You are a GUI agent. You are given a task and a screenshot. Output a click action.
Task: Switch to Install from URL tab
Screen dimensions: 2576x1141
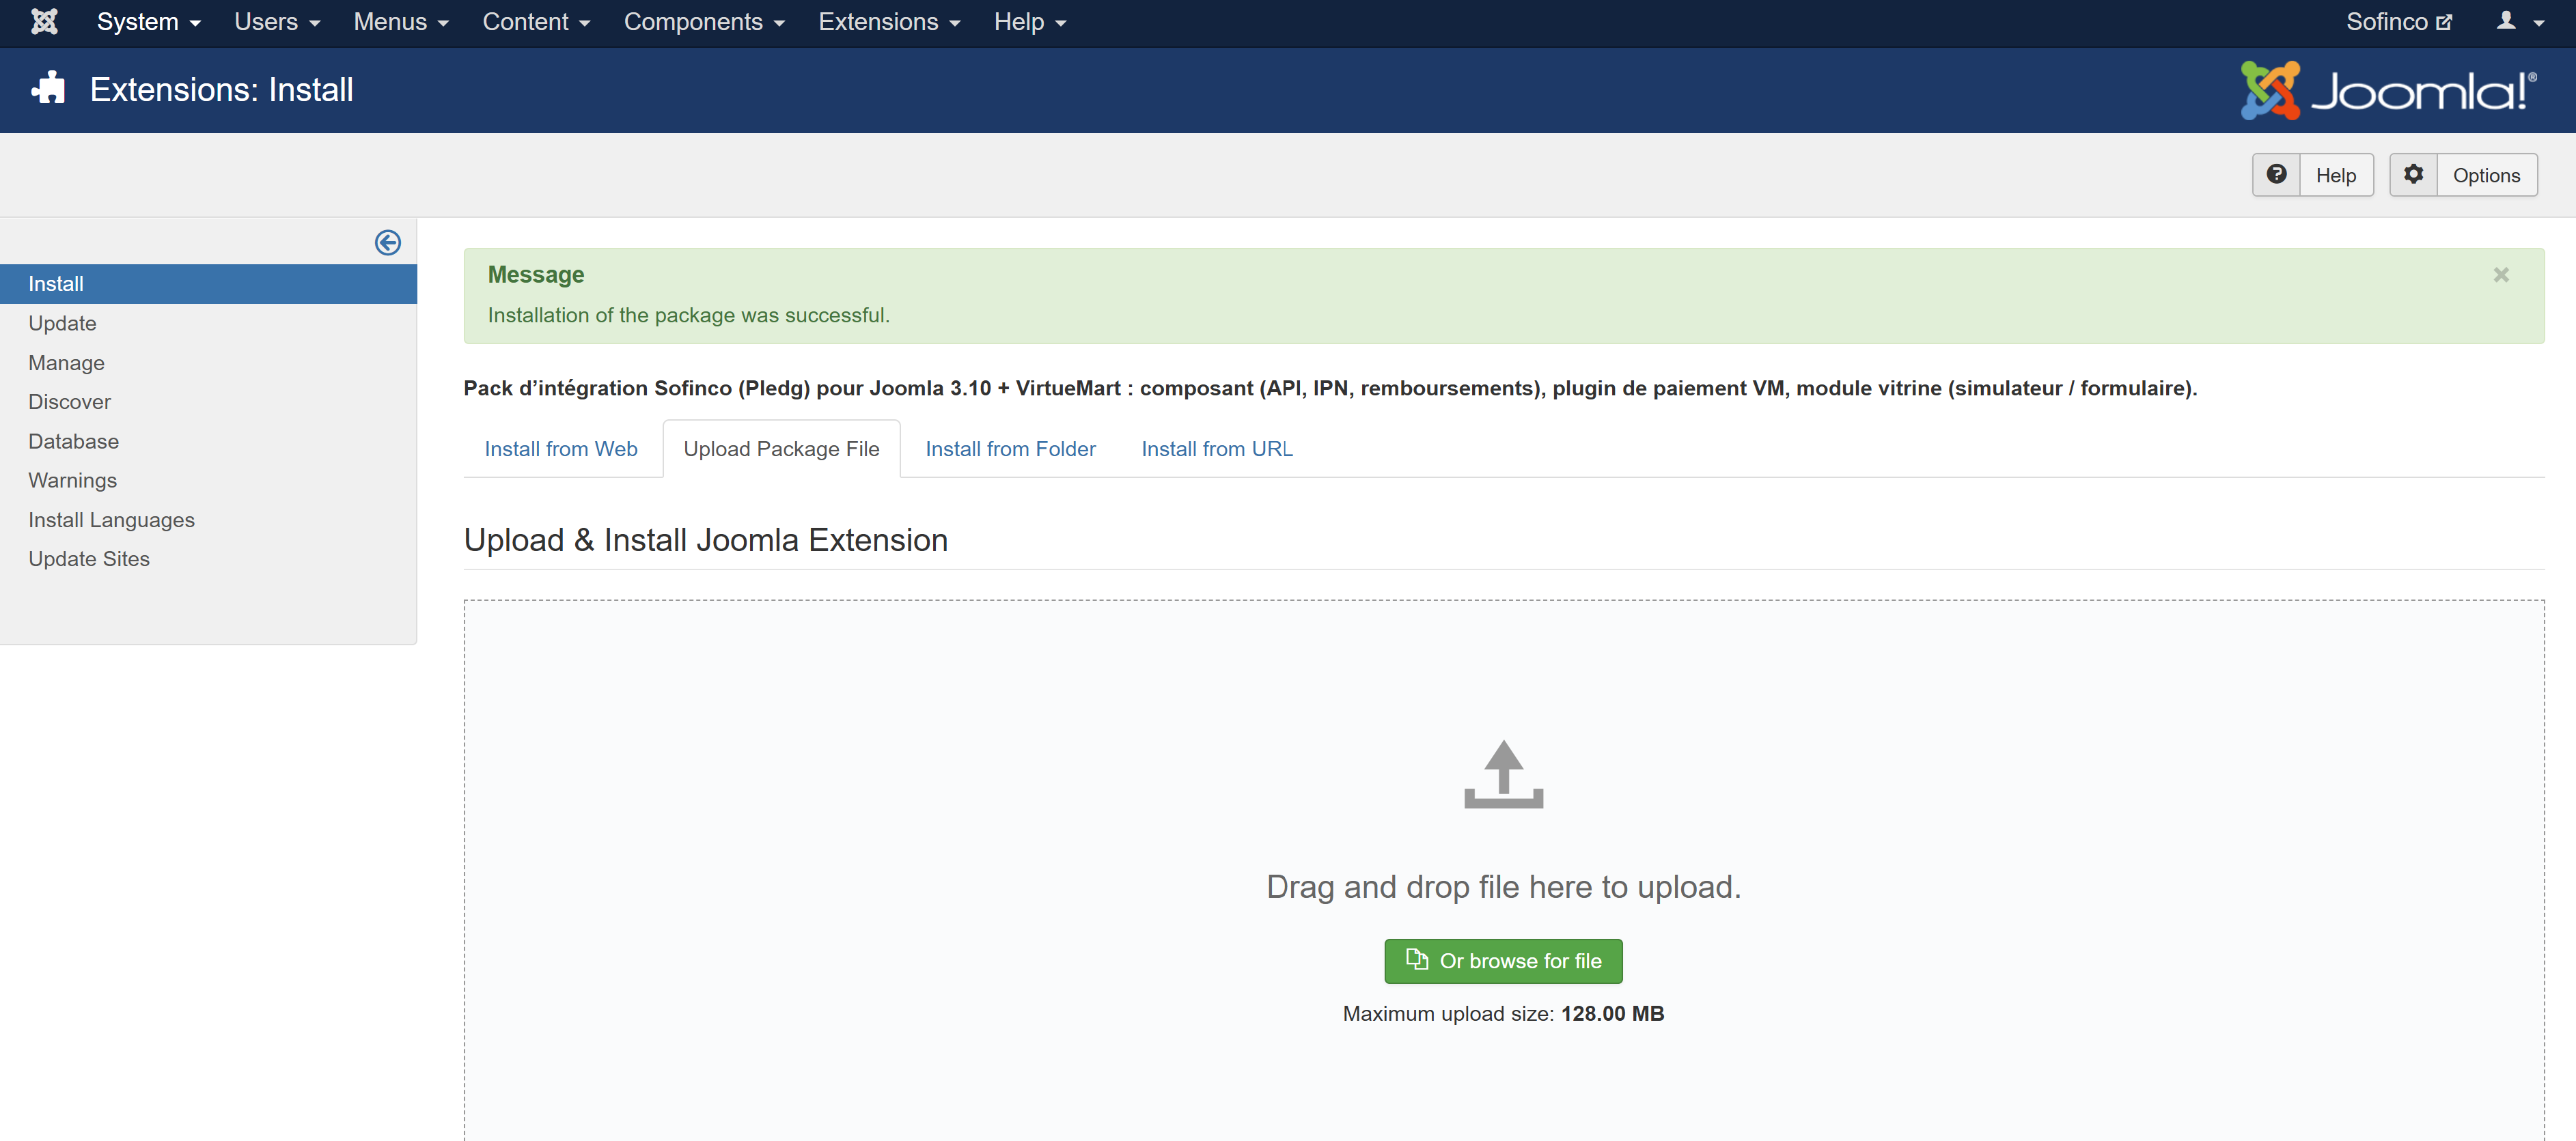[1216, 449]
